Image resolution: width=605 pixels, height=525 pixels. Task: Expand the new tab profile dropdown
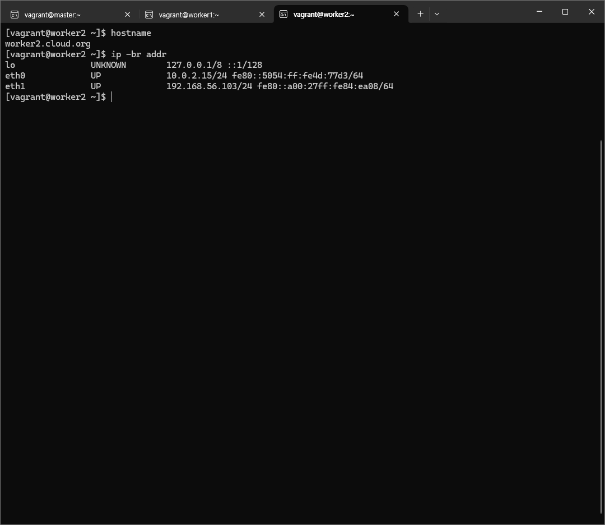coord(437,14)
